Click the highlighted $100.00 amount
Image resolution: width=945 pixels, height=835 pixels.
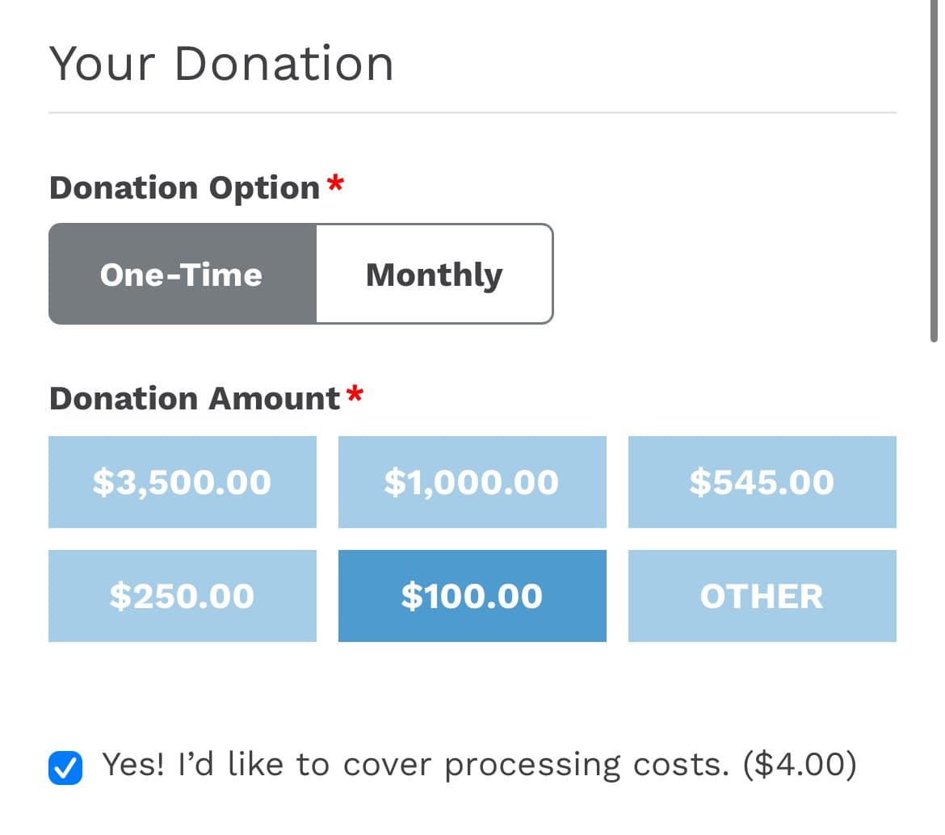472,596
